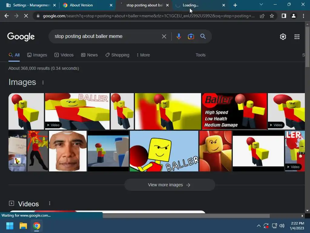Open the tab search dropdown arrow

click(261, 4)
